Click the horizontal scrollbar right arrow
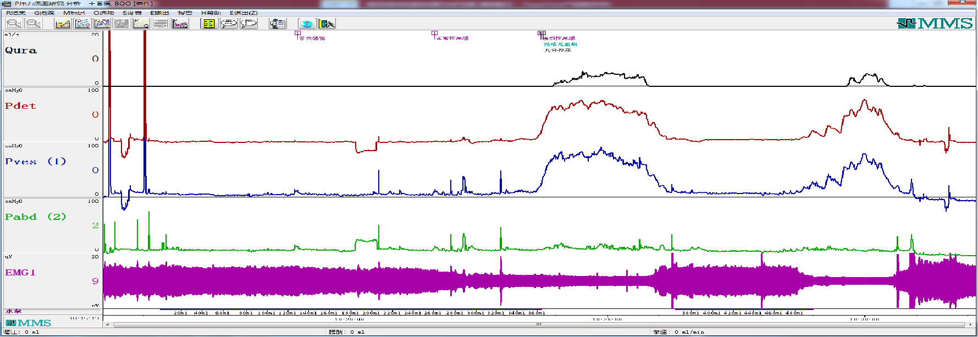This screenshot has height=337, width=978. [x=970, y=324]
